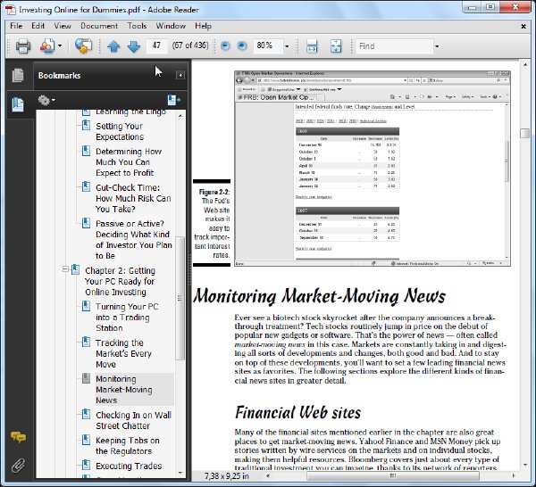Image resolution: width=536 pixels, height=487 pixels.
Task: Go to next page with down arrow
Action: [x=133, y=46]
